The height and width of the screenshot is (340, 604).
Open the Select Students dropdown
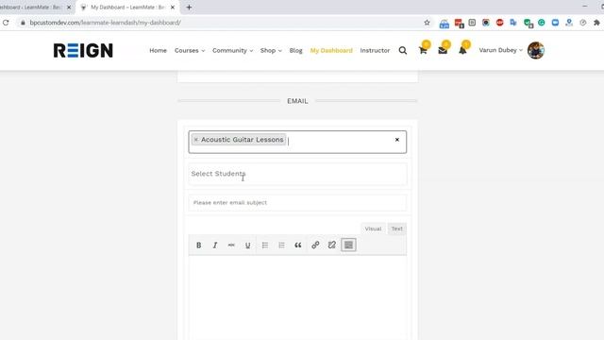point(297,174)
